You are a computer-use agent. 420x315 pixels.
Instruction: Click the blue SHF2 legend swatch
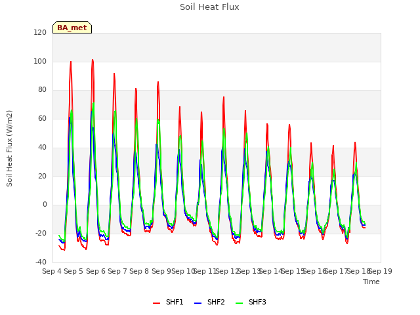pyautogui.click(x=198, y=303)
